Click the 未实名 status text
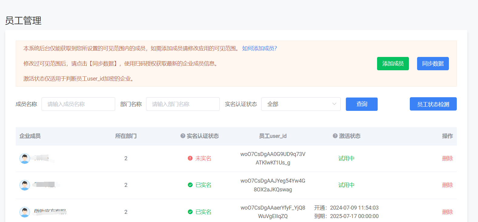Screen dimensions: 478x222 pos(203,158)
